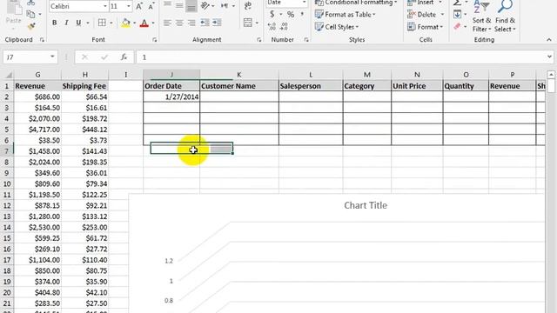
Task: Open Number format dialog launcher
Action: click(x=306, y=40)
